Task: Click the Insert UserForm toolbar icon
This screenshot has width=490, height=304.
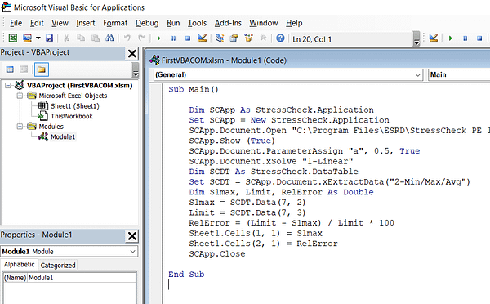Action: pyautogui.click(x=27, y=38)
